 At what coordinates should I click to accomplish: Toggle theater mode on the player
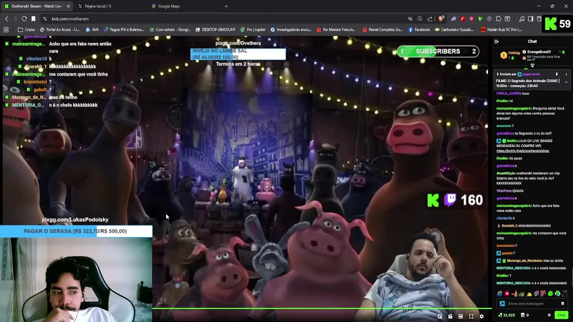461,316
